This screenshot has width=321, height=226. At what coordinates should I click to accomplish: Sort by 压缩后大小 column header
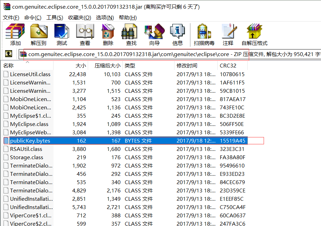tap(105, 66)
